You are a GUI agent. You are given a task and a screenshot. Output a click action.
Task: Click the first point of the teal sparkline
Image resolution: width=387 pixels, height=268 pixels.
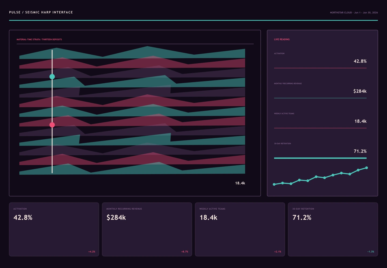[274, 184]
